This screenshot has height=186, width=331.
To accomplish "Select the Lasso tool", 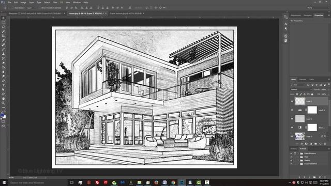I will pyautogui.click(x=3, y=27).
